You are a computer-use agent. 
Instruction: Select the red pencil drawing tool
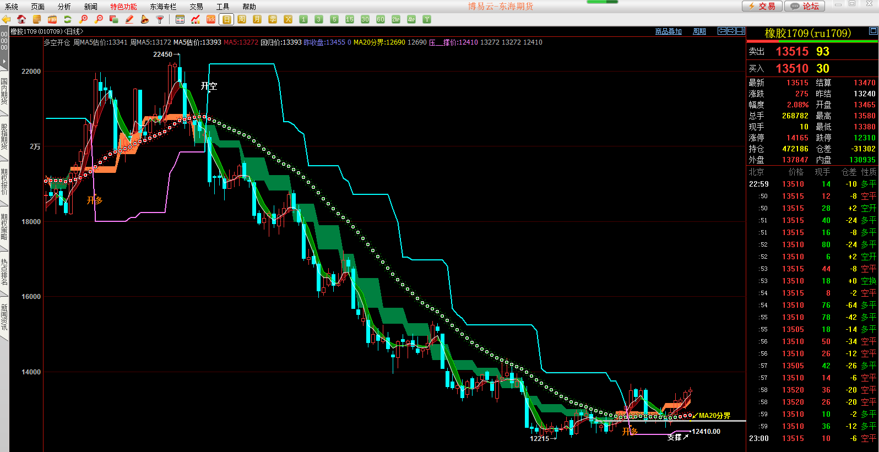(x=129, y=19)
